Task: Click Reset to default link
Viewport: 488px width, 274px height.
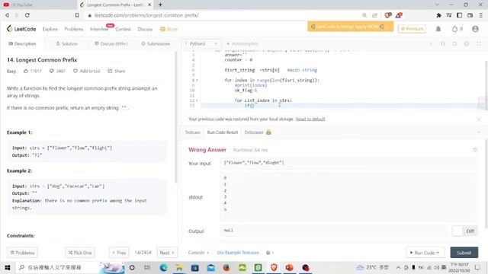Action: coord(310,119)
